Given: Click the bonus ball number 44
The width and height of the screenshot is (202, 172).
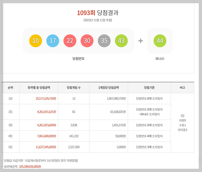Looking at the screenshot, I should [x=160, y=41].
